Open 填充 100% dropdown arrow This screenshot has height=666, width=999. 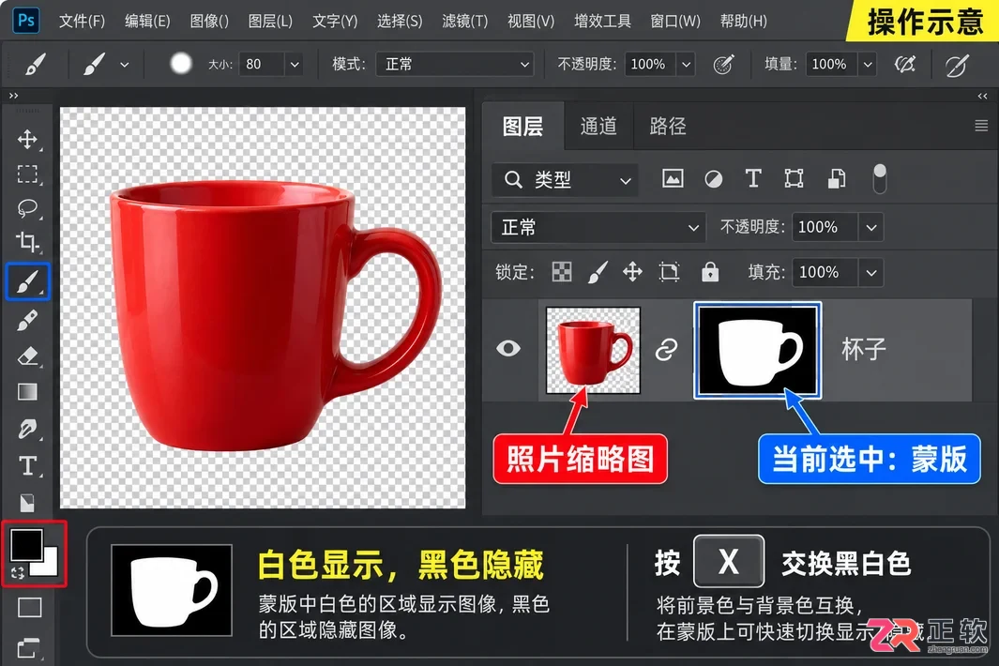[x=870, y=273]
